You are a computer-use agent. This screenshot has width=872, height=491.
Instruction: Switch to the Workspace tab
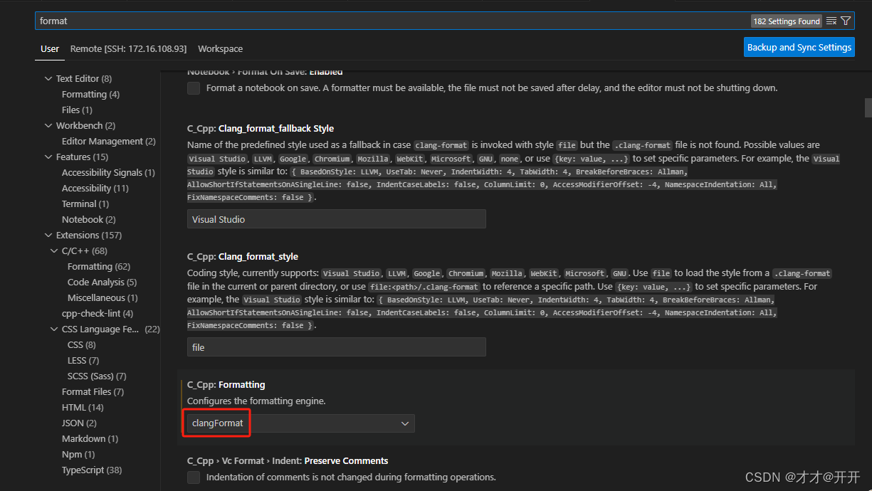coord(220,48)
